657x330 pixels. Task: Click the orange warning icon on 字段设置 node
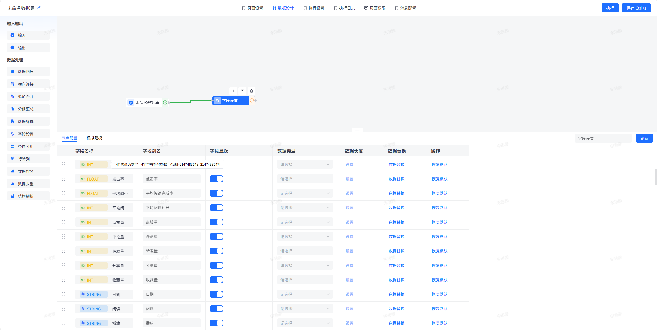click(252, 100)
